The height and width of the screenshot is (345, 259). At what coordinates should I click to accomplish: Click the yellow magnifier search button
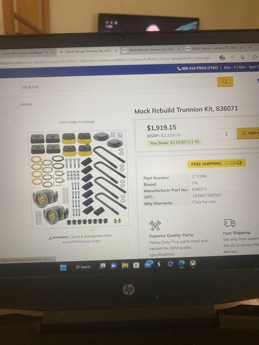[x=225, y=81]
